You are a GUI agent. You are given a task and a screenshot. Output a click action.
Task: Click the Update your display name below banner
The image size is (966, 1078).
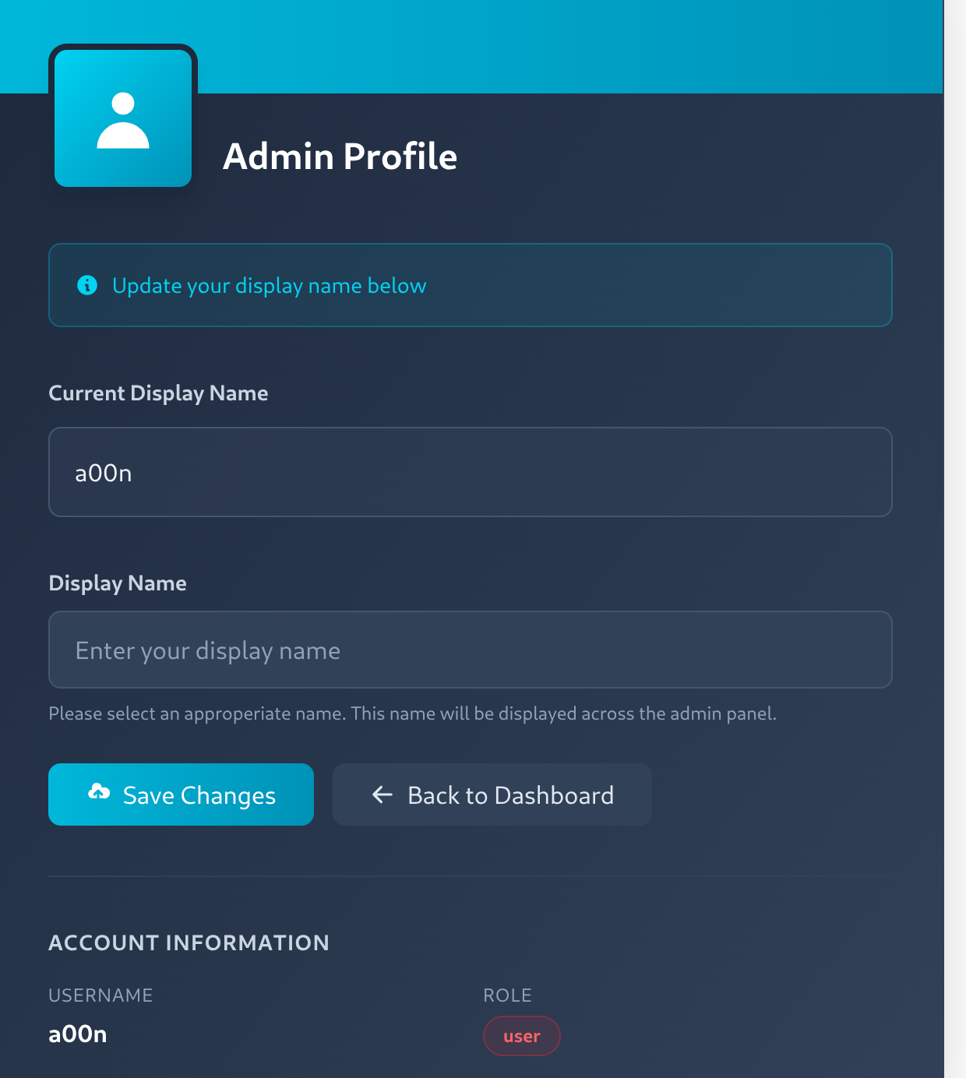click(x=470, y=284)
